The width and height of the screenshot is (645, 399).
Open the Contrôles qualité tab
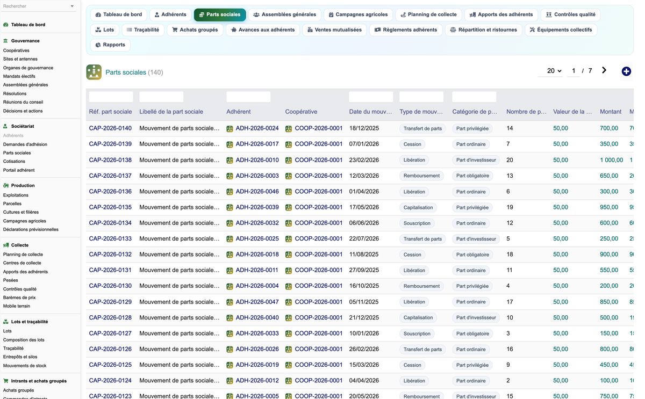coord(570,14)
